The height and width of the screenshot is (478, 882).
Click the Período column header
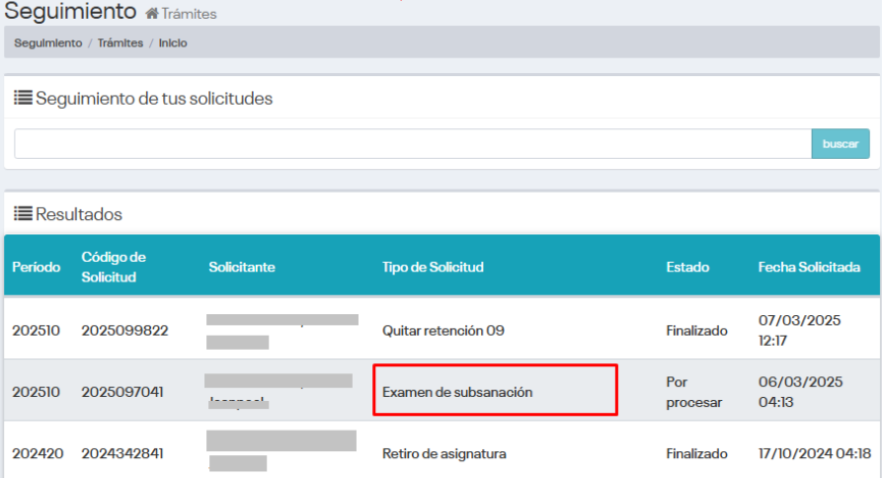37,268
